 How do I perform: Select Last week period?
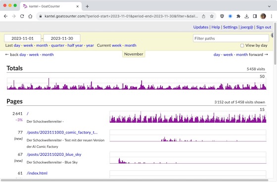coord(28,45)
